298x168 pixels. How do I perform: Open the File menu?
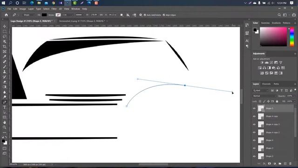(9, 9)
